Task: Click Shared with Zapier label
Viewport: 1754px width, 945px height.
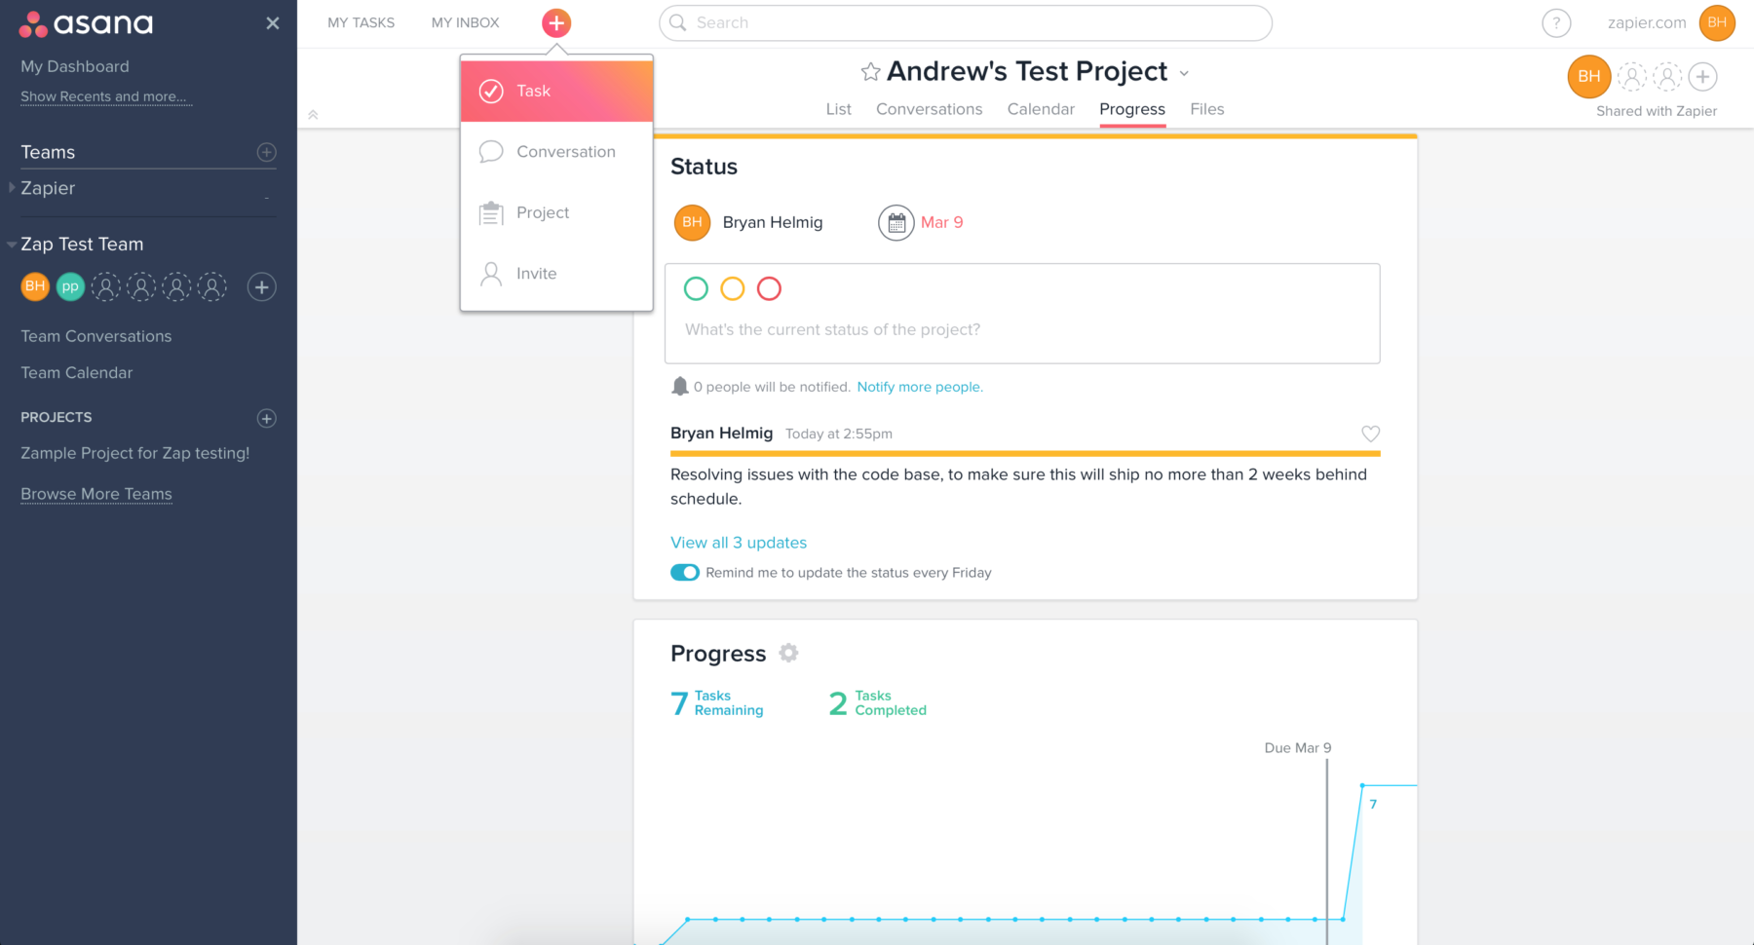Action: [x=1657, y=111]
